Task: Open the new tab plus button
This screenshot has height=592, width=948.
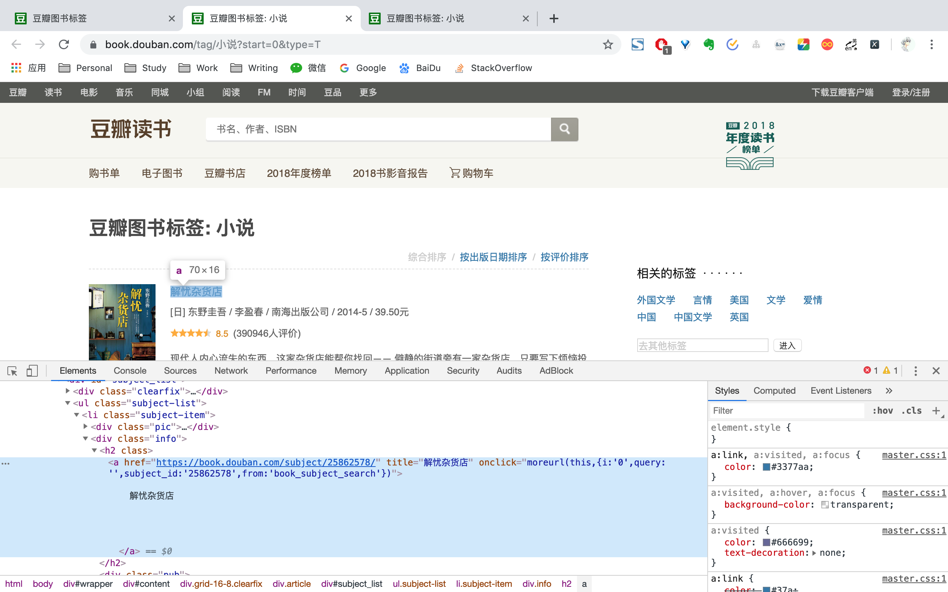Action: pyautogui.click(x=554, y=18)
